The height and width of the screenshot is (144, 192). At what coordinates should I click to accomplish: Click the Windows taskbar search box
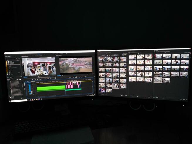(x=19, y=101)
